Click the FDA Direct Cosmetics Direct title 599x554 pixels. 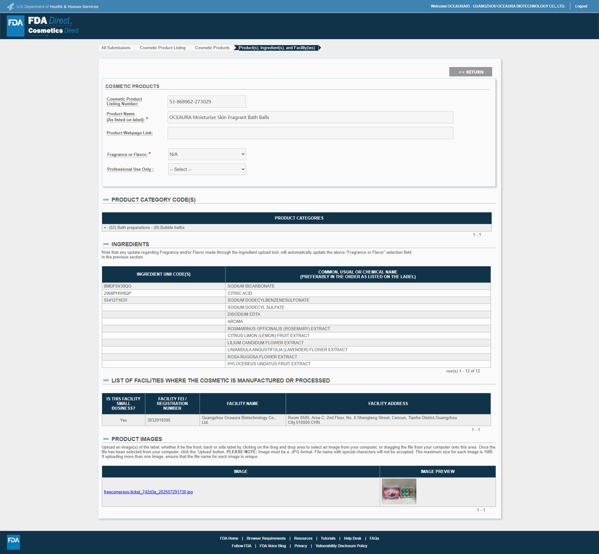53,26
